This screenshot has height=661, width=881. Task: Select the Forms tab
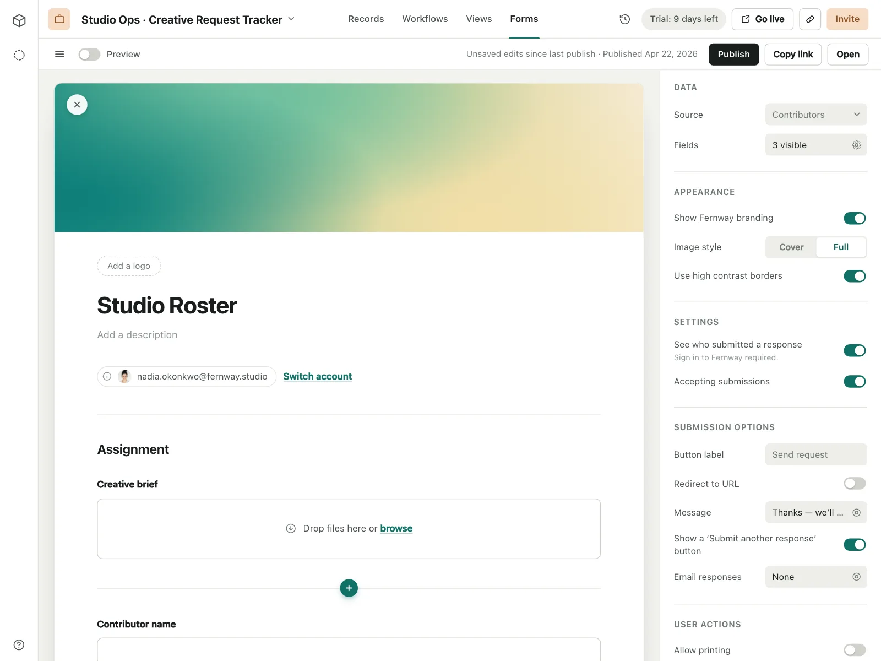click(x=524, y=19)
